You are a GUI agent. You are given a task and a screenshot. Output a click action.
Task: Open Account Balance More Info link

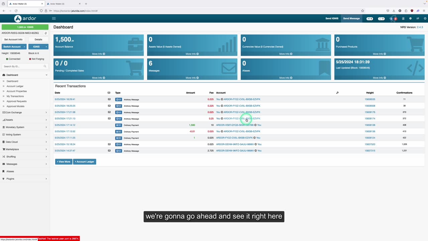(x=99, y=54)
